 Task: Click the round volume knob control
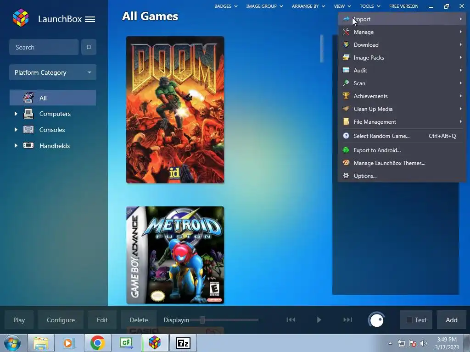pyautogui.click(x=376, y=320)
